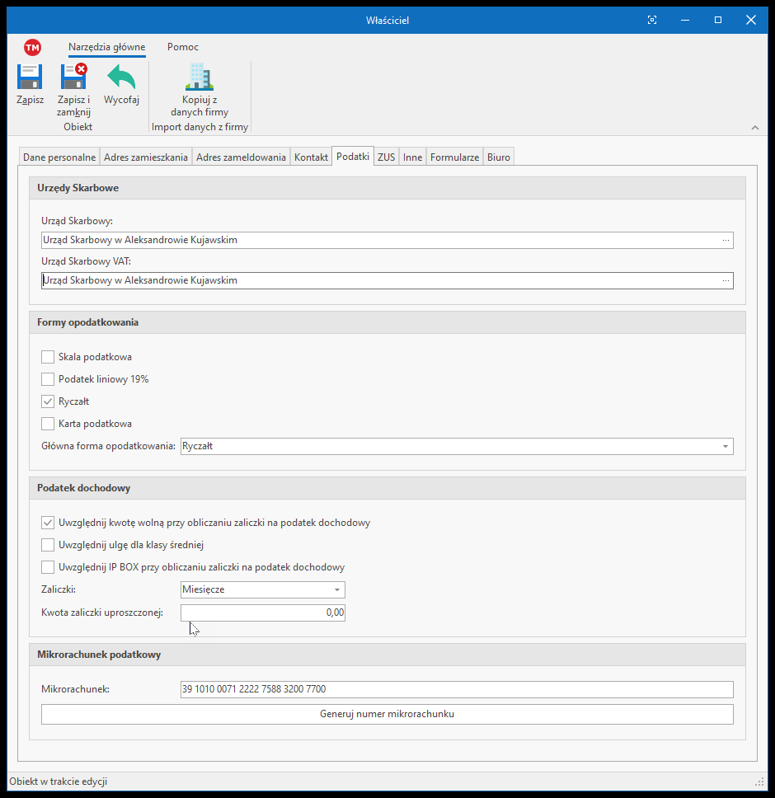Click the red TM application logo
This screenshot has width=775, height=798.
(x=33, y=47)
